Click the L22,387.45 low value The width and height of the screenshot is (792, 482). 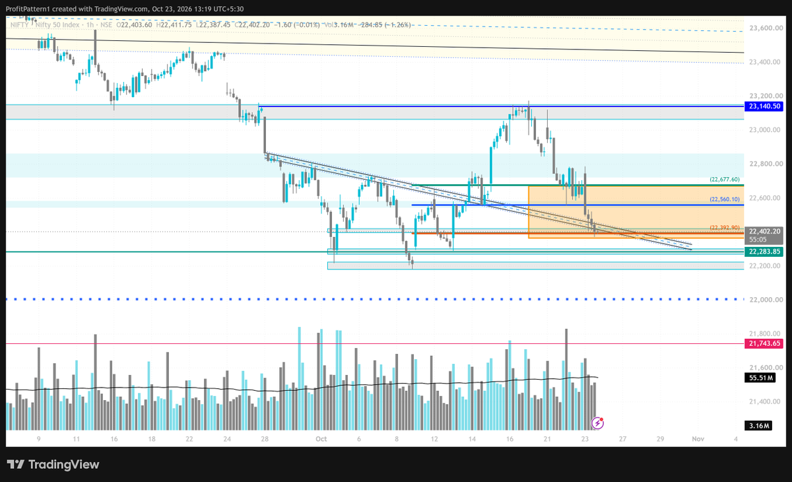pos(213,24)
